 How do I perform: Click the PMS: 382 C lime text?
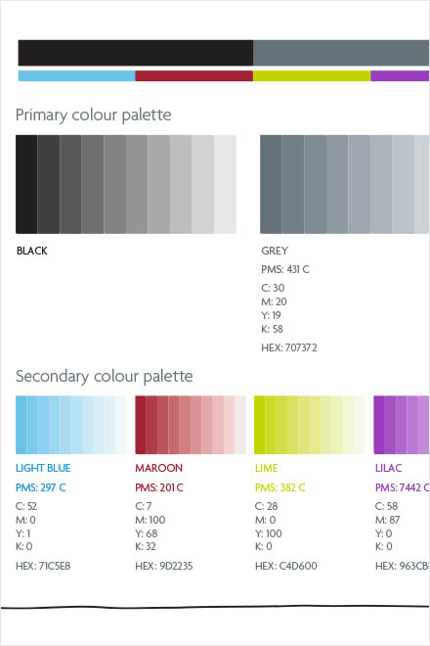click(279, 487)
